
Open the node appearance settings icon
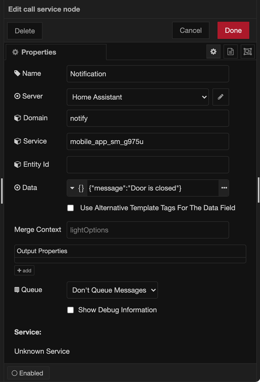click(247, 52)
